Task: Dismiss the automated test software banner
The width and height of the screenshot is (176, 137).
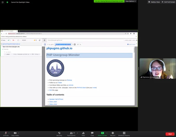Action: (136, 36)
